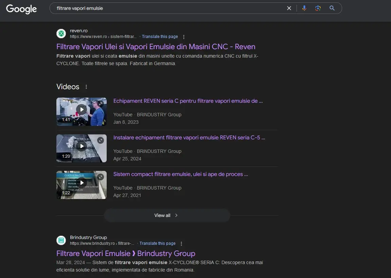391x278 pixels.
Task: Click the https://www.brindustry.ro breadcrumb URL
Action: (102, 243)
